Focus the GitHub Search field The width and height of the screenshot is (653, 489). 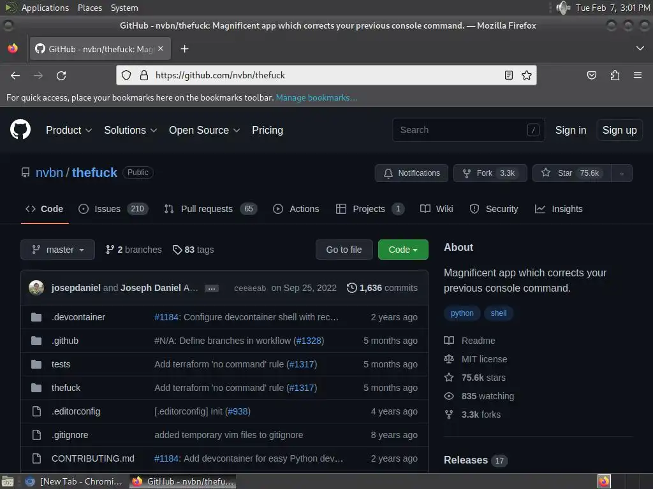point(469,130)
